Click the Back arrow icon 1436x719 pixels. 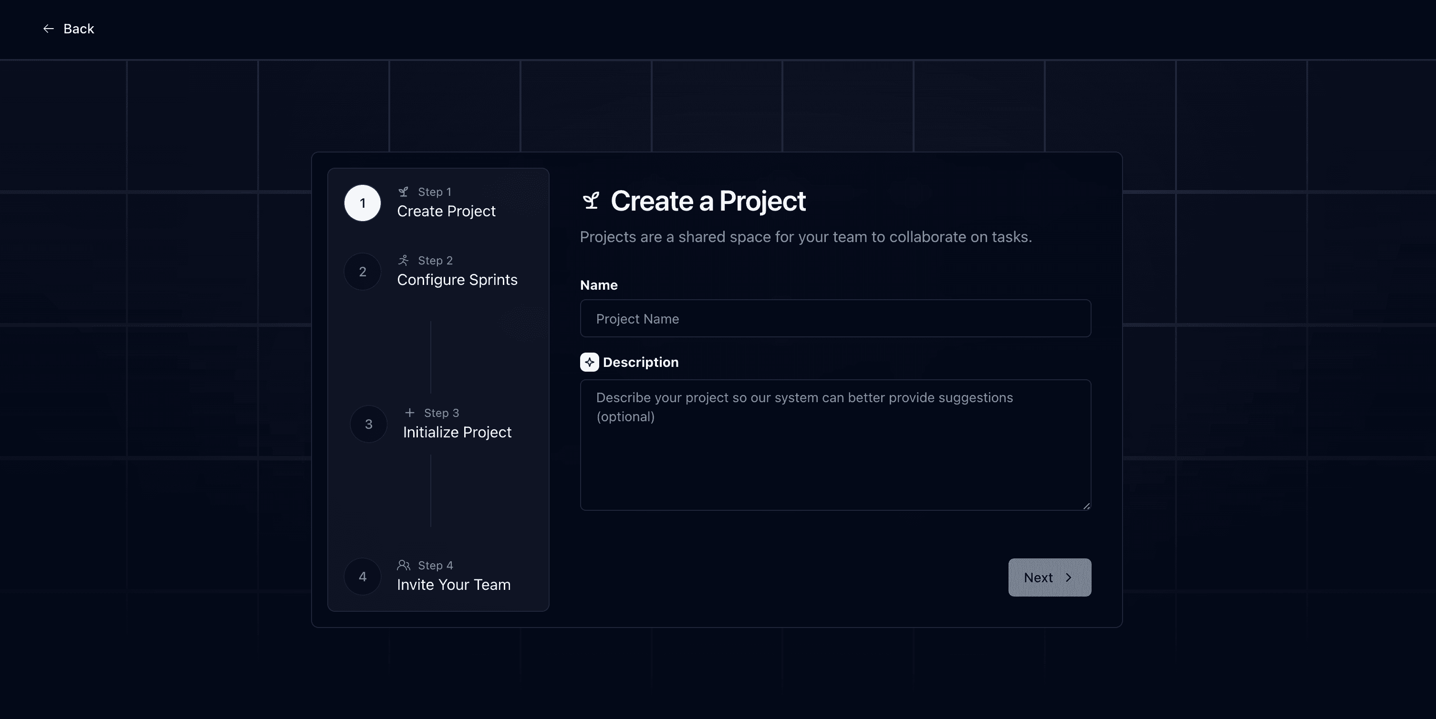click(49, 29)
